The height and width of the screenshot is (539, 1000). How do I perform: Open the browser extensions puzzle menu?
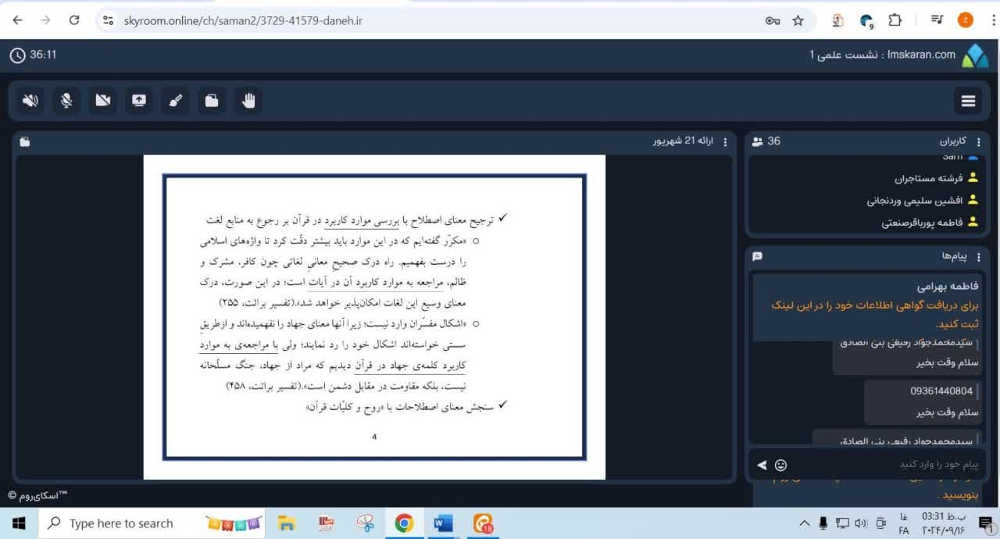(x=895, y=20)
